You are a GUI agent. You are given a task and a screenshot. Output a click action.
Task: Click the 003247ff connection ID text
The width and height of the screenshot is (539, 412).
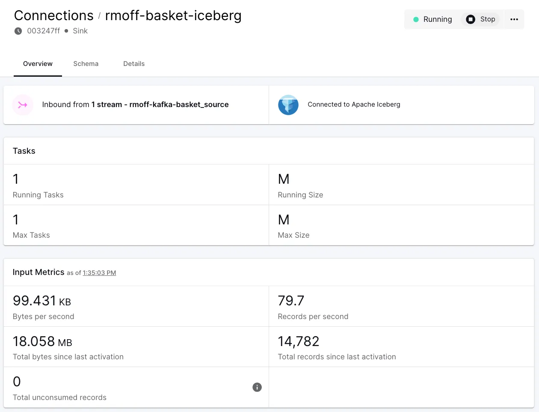tap(43, 31)
